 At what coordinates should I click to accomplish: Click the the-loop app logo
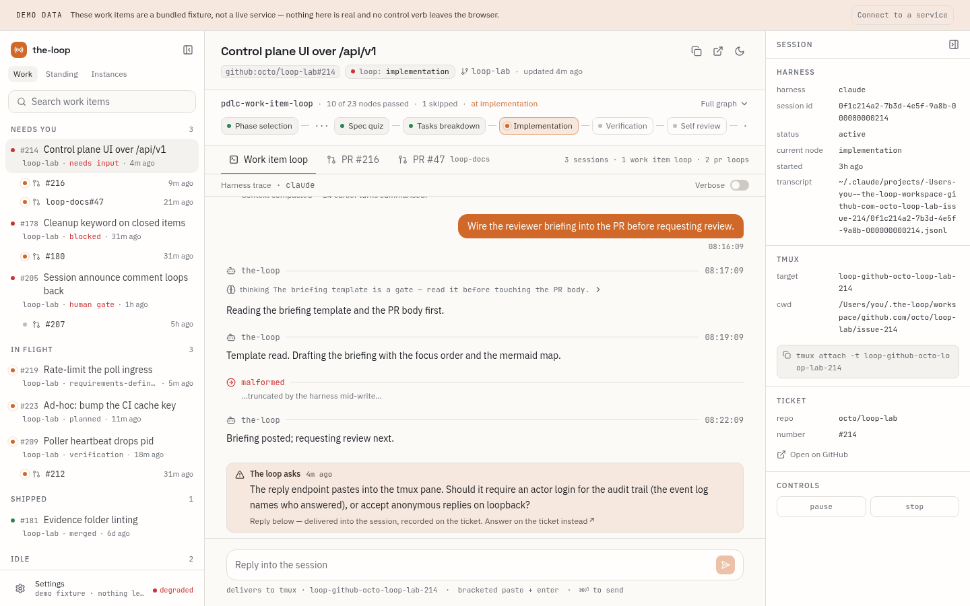(x=19, y=50)
